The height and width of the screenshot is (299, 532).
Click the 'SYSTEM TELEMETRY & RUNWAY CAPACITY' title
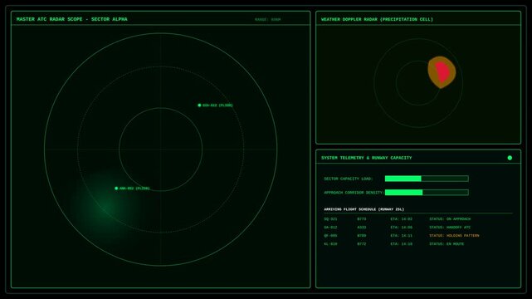tap(367, 158)
